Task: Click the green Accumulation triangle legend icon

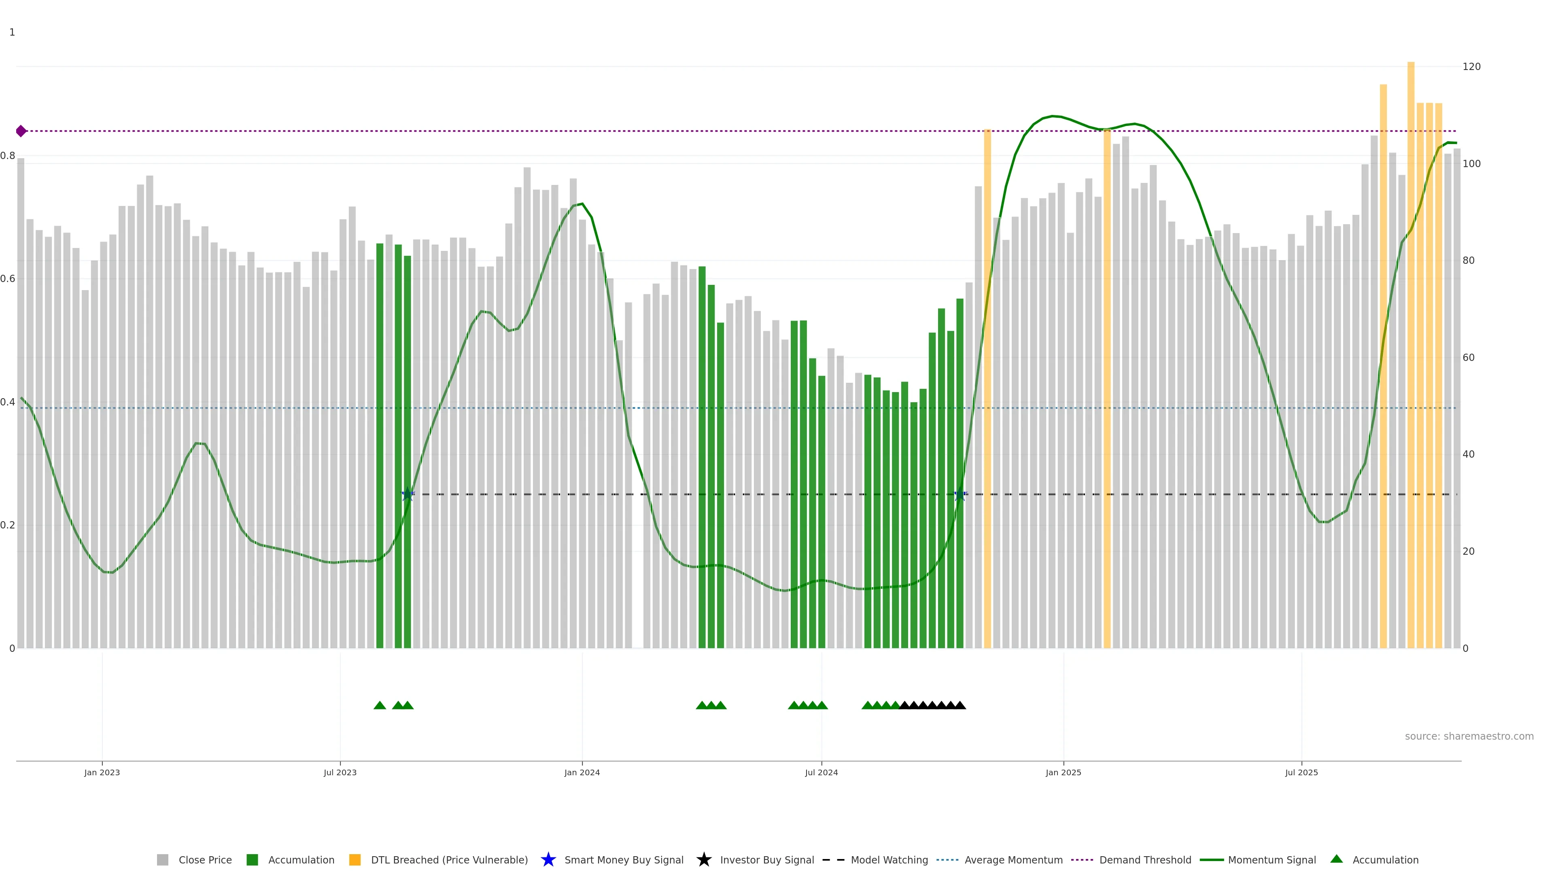Action: (x=1336, y=859)
